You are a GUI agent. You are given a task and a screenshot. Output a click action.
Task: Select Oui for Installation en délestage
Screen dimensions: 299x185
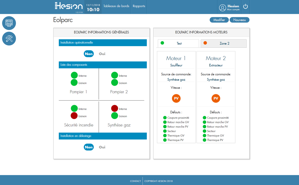coord(102,147)
